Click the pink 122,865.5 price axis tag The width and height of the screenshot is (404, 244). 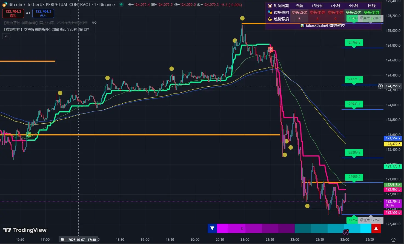393,189
